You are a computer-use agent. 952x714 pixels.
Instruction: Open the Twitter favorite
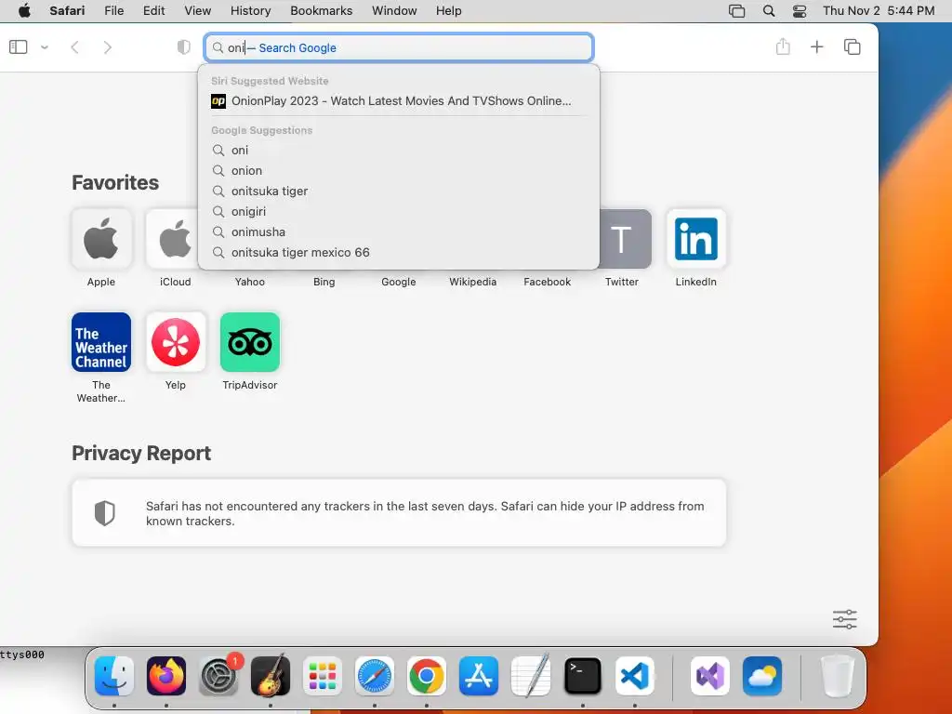tap(625, 239)
